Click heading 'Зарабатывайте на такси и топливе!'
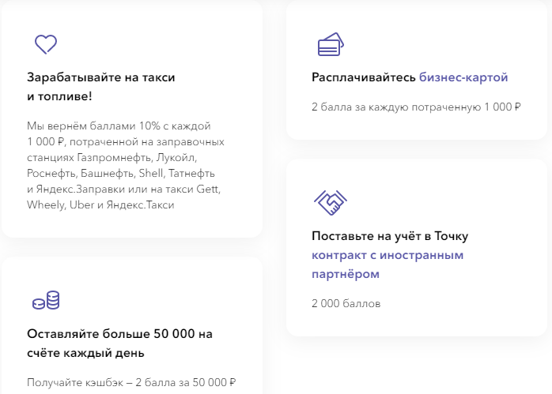Screen dimensions: 552x394 100,87
